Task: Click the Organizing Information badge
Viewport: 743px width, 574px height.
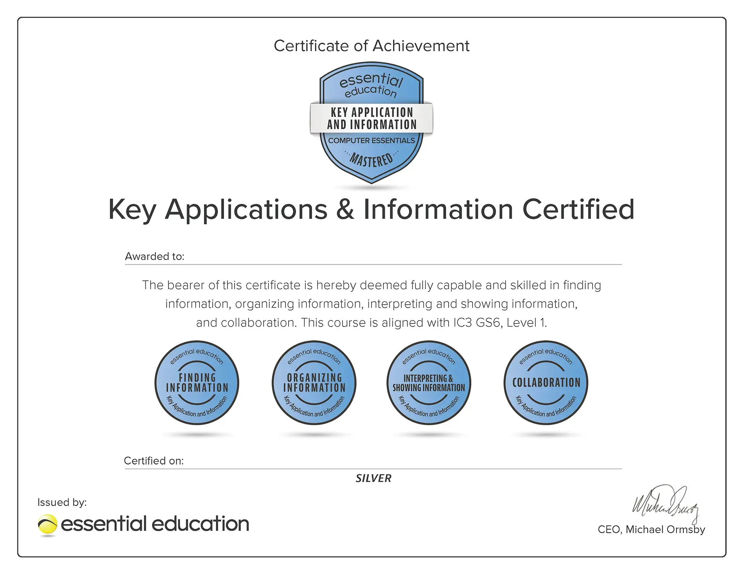Action: click(314, 383)
